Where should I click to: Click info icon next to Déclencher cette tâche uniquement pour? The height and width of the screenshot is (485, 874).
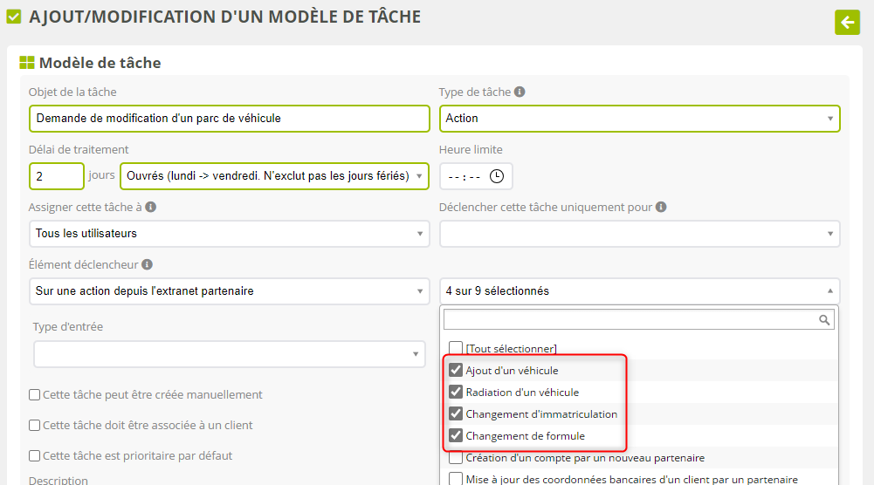coord(661,208)
